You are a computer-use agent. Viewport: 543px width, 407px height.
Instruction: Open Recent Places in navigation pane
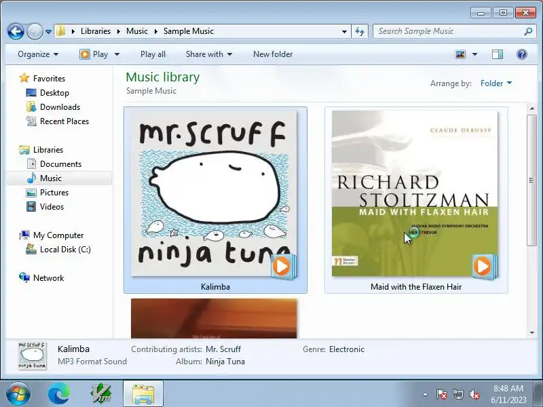tap(64, 121)
